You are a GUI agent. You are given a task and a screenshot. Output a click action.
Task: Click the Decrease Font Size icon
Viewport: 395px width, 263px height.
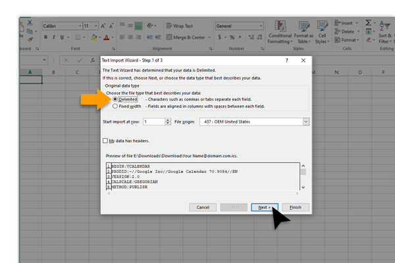pos(111,26)
